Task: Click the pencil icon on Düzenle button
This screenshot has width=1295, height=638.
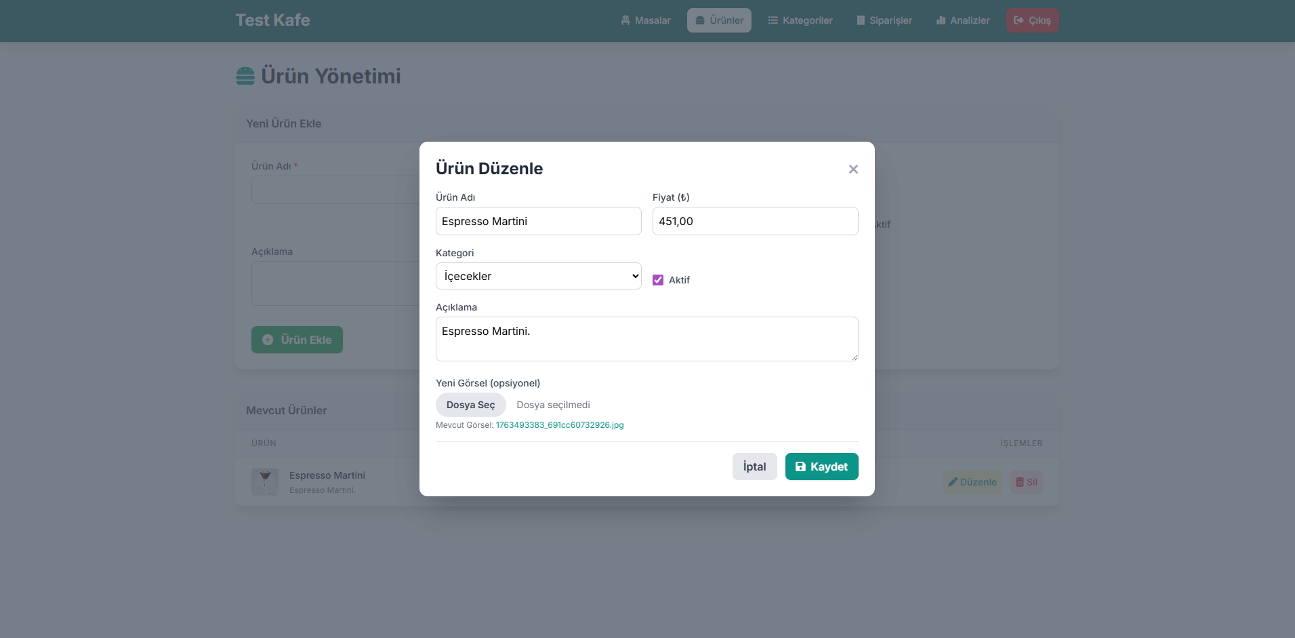Action: (953, 482)
